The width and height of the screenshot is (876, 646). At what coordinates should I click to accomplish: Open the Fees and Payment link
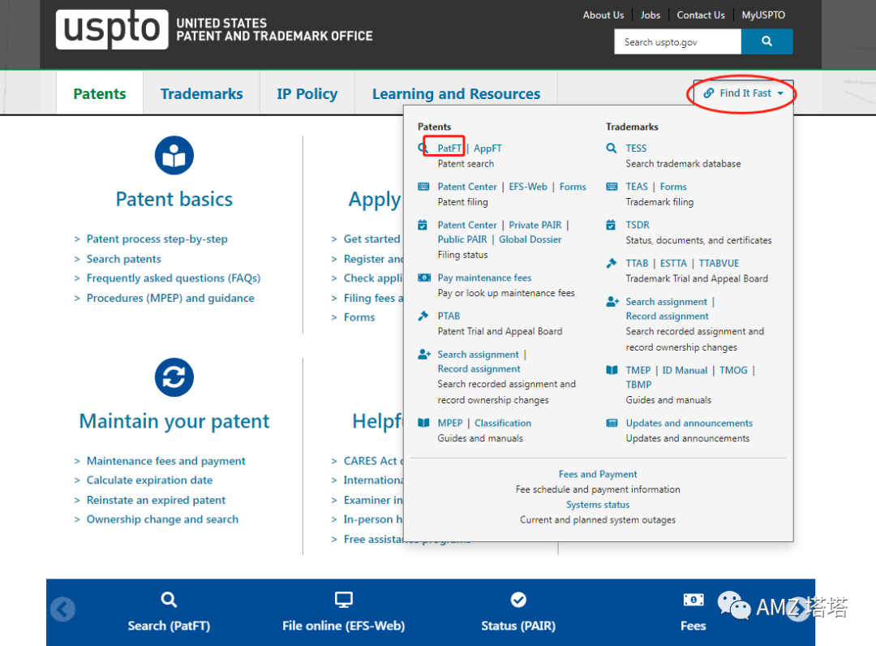598,474
